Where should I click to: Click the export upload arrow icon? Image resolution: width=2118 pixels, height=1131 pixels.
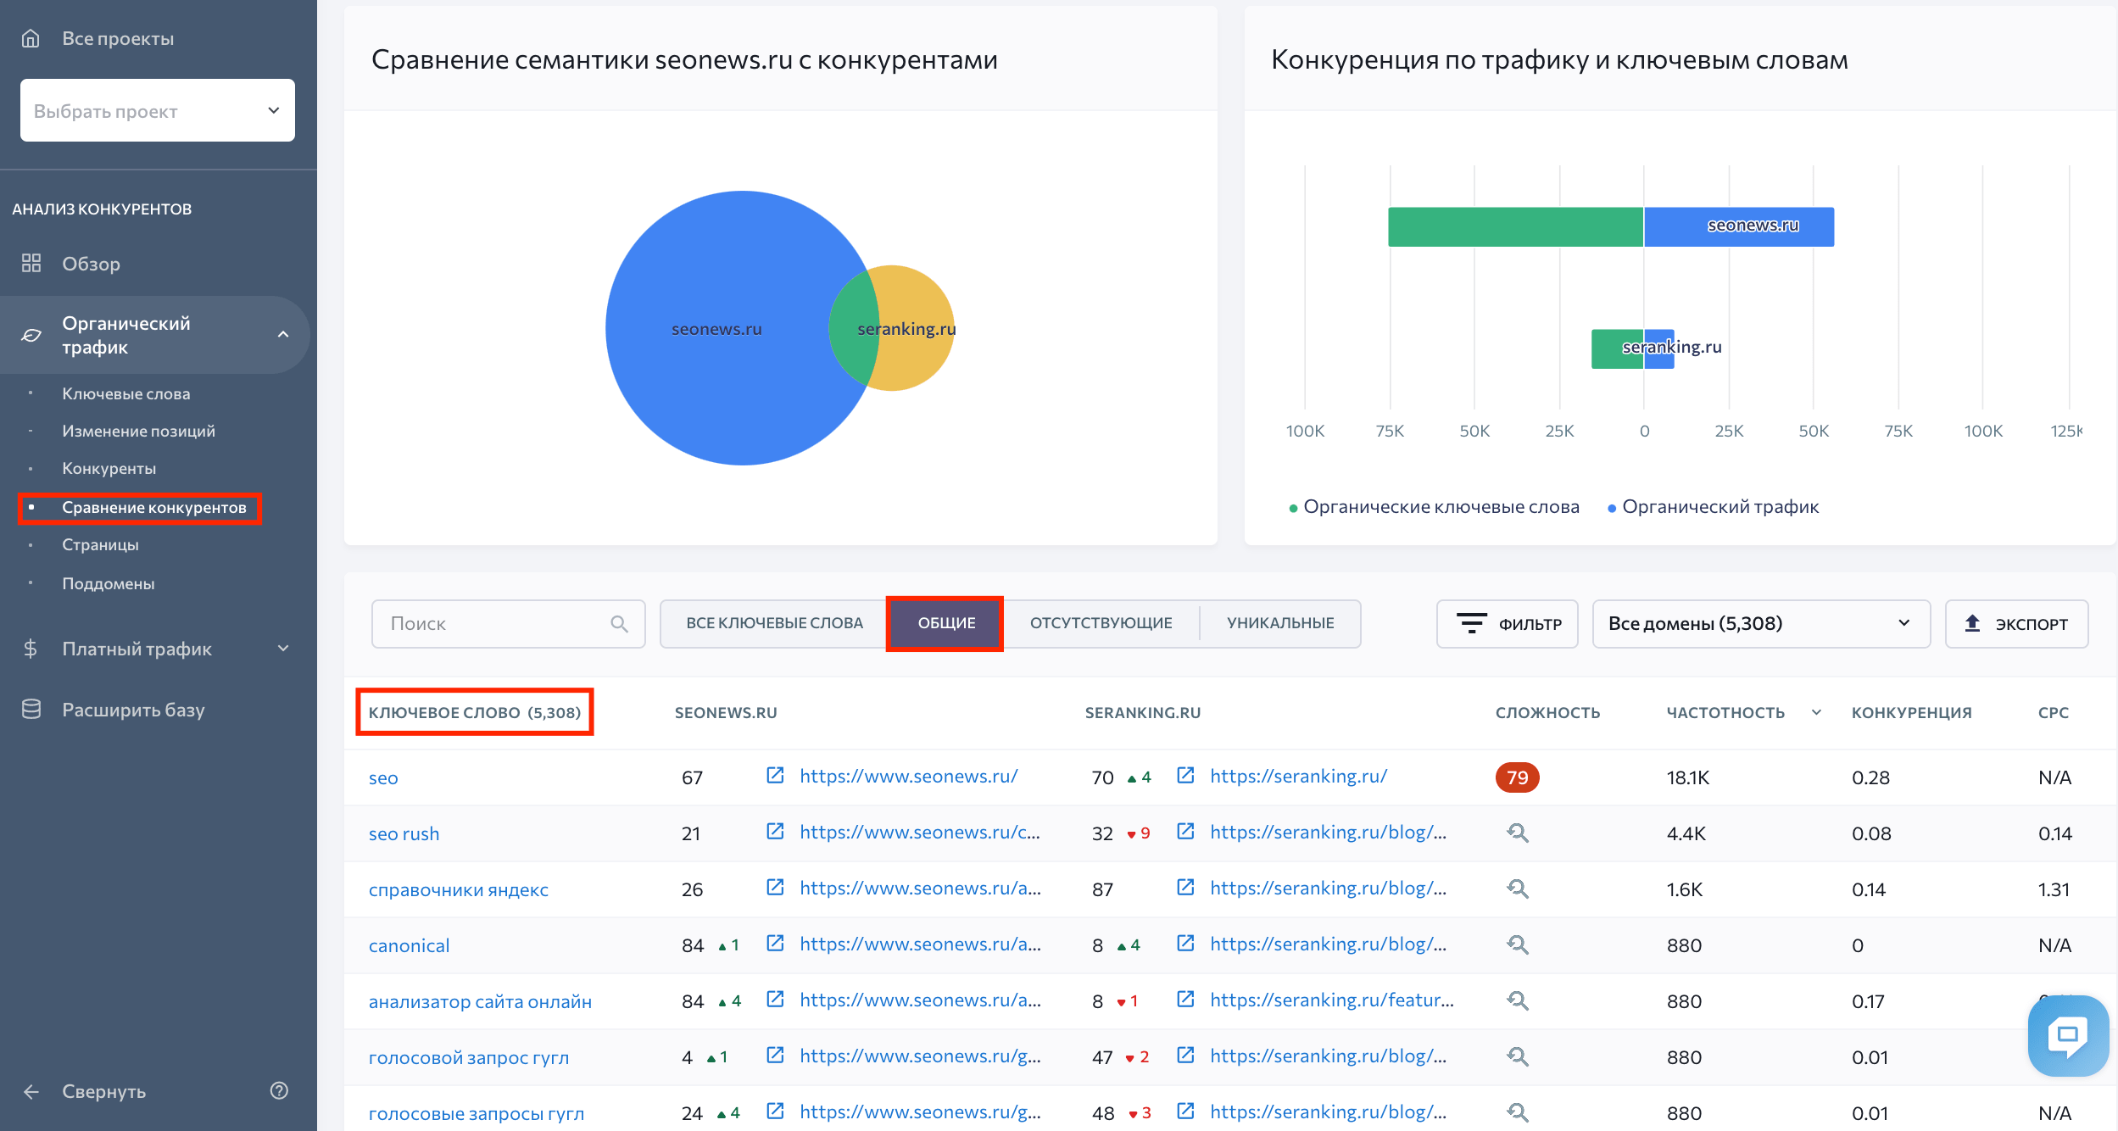tap(1973, 623)
